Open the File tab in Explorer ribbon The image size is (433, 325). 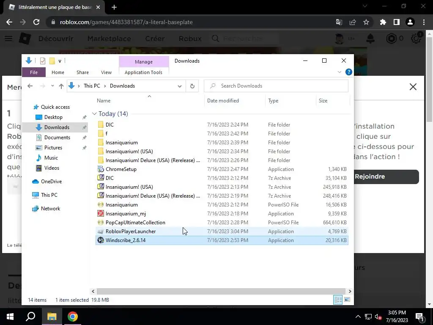[34, 72]
